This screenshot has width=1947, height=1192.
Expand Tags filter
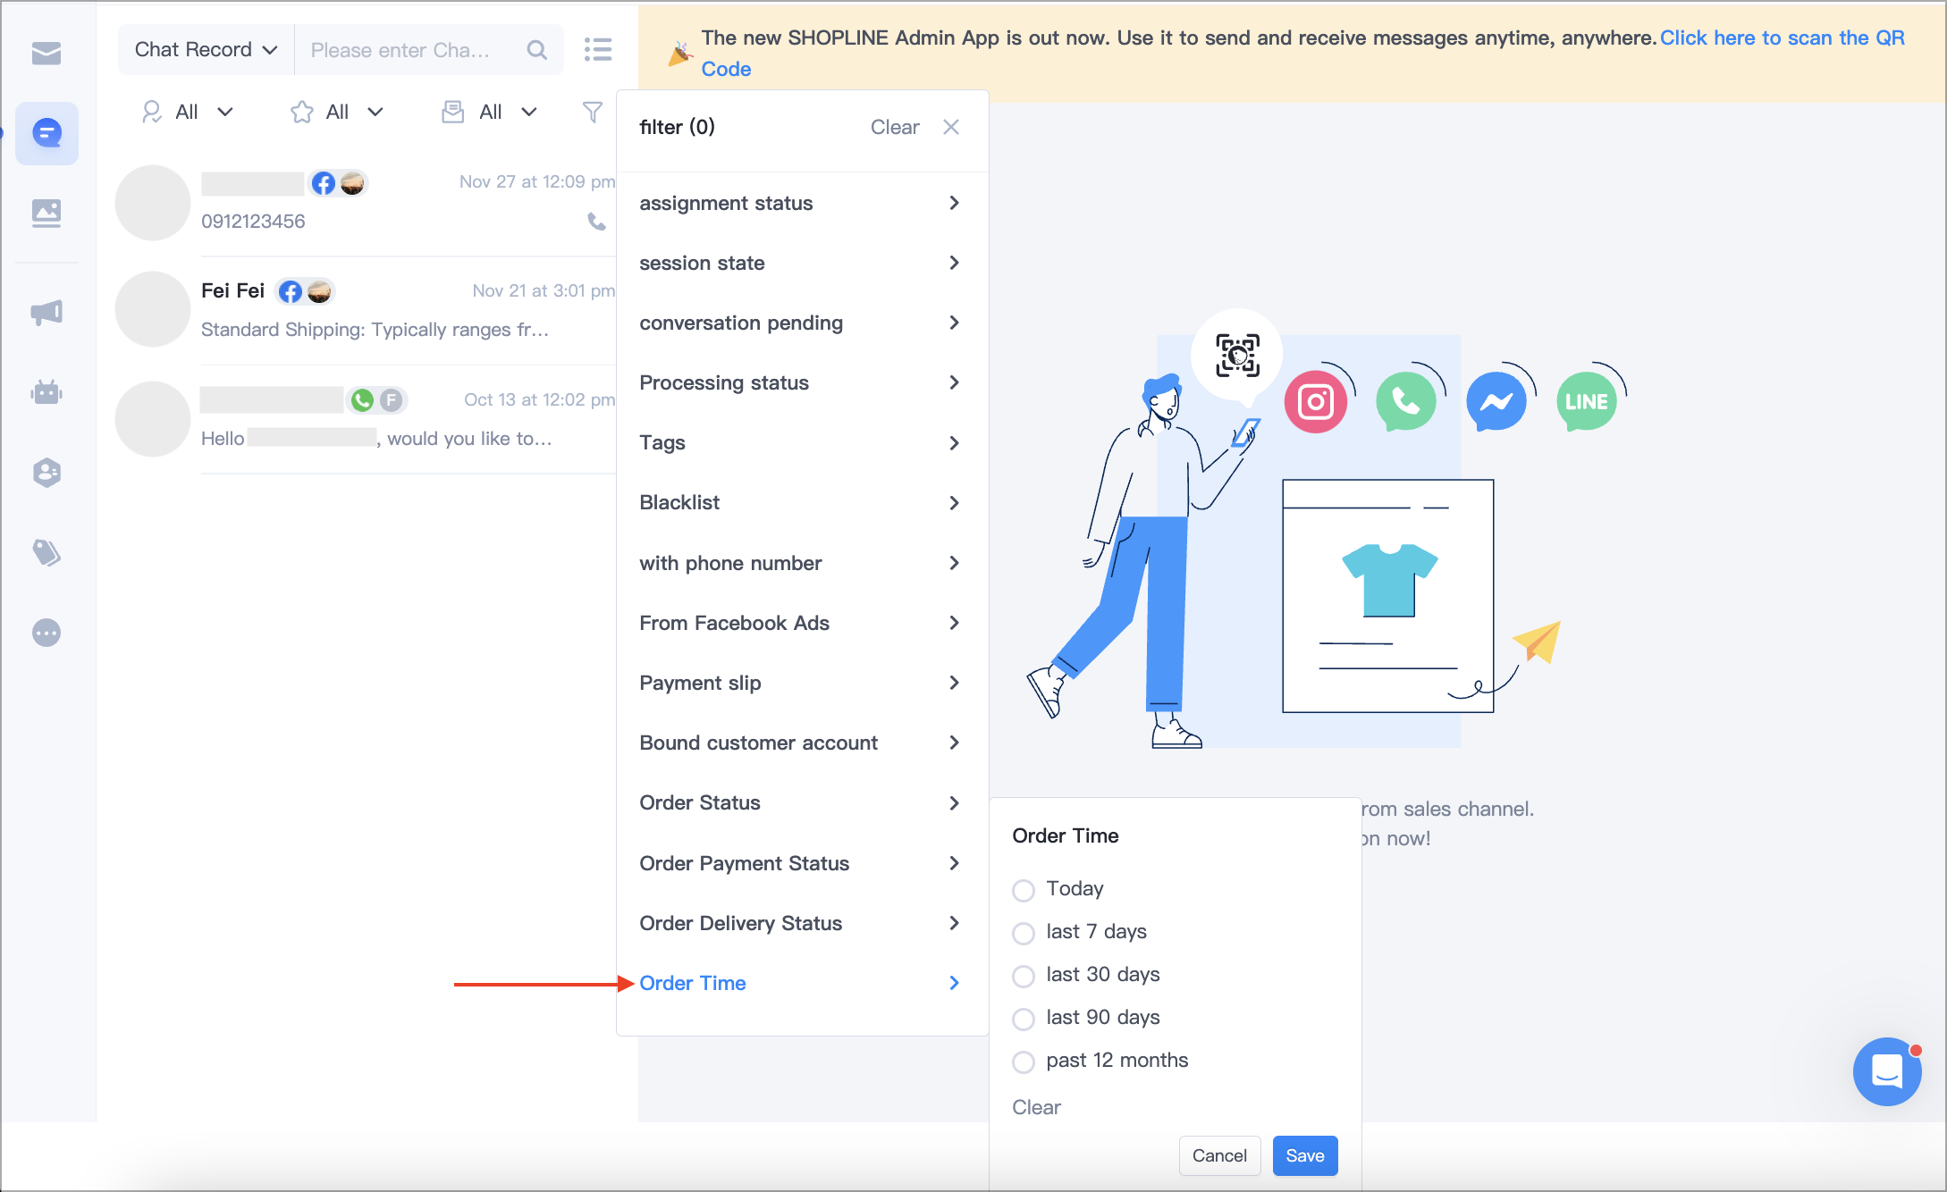point(802,442)
